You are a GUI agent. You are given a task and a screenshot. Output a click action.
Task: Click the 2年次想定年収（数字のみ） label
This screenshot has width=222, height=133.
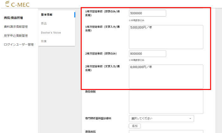(x=101, y=54)
